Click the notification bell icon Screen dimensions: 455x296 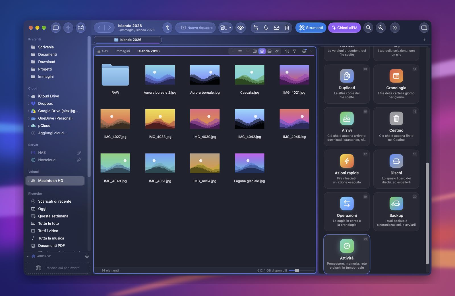coord(266,28)
